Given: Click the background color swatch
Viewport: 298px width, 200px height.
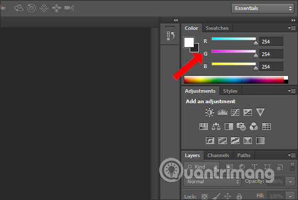Looking at the screenshot, I should coord(196,49).
